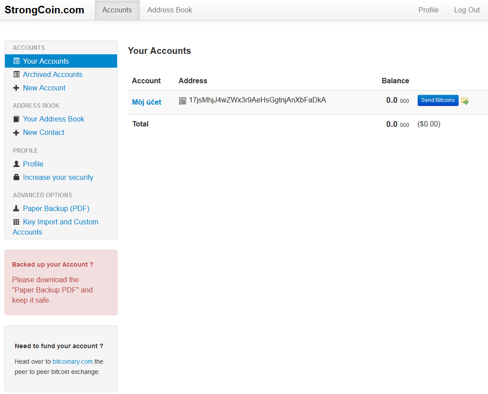Add a New Contact
This screenshot has width=488, height=394.
coord(44,132)
